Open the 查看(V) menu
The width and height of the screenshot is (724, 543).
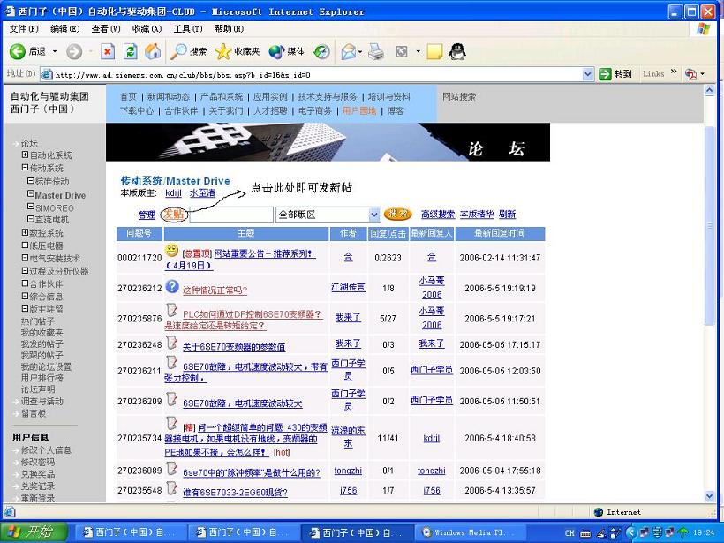pyautogui.click(x=106, y=28)
